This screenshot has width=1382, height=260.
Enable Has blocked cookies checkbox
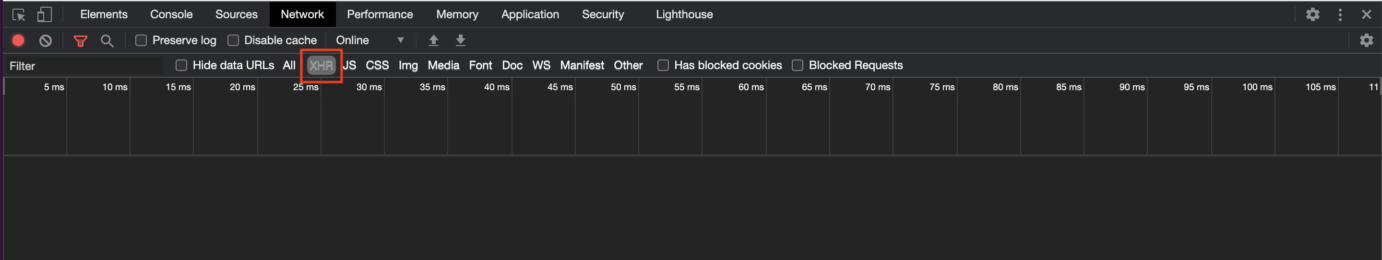pos(663,65)
